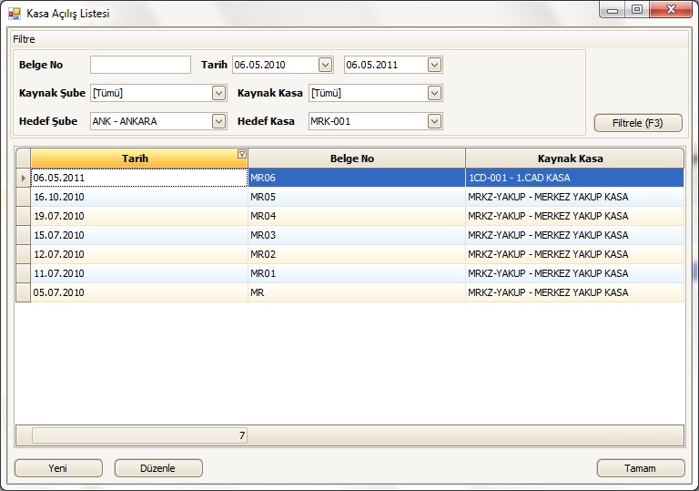Click the MR01 document number cell
The width and height of the screenshot is (699, 491).
357,273
